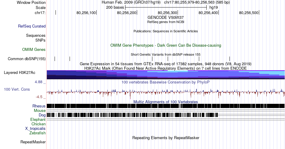
Task: Click Repeating Elements by RepeatMasker title
Action: point(166,138)
